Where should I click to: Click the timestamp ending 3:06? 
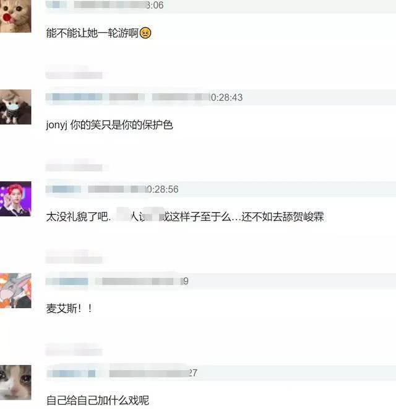point(155,5)
